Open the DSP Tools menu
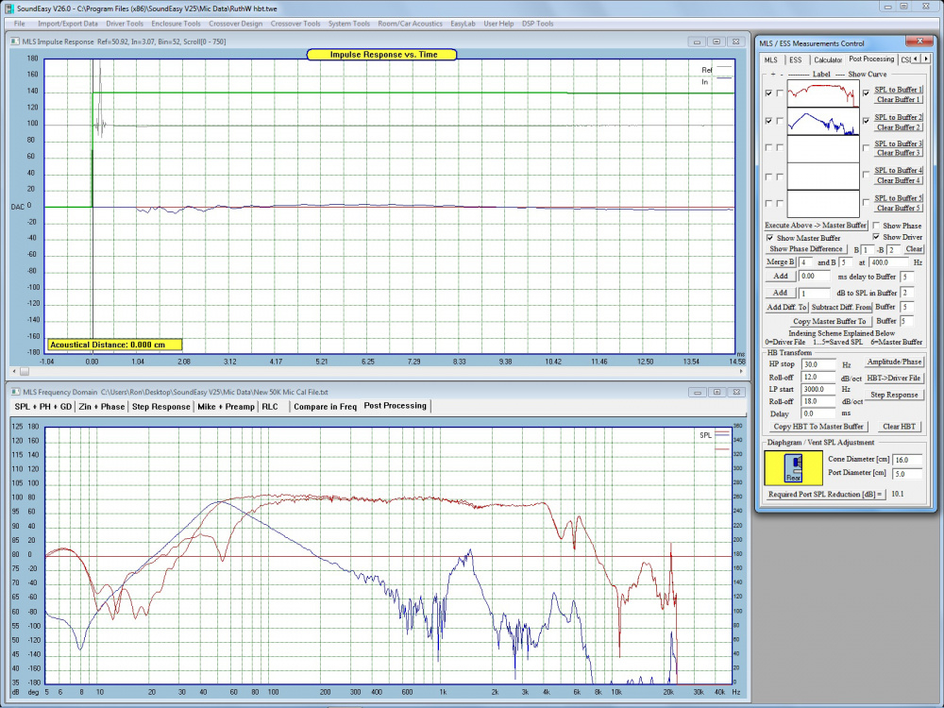This screenshot has width=944, height=708. click(x=538, y=24)
